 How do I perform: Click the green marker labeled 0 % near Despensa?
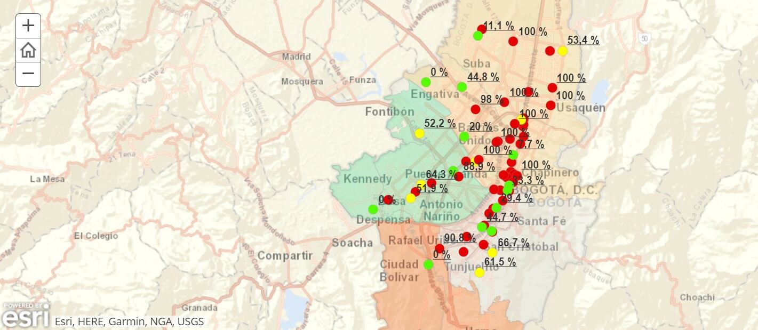pos(372,208)
